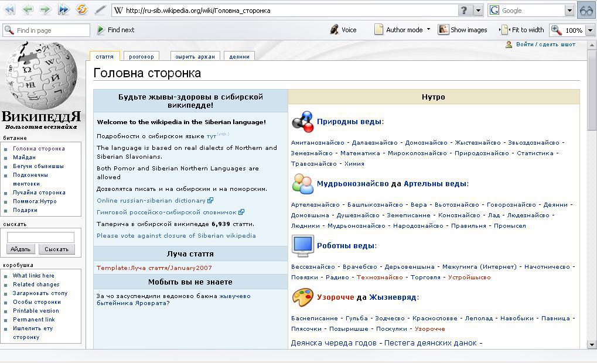
Task: Open the Printable version link
Action: tap(36, 311)
